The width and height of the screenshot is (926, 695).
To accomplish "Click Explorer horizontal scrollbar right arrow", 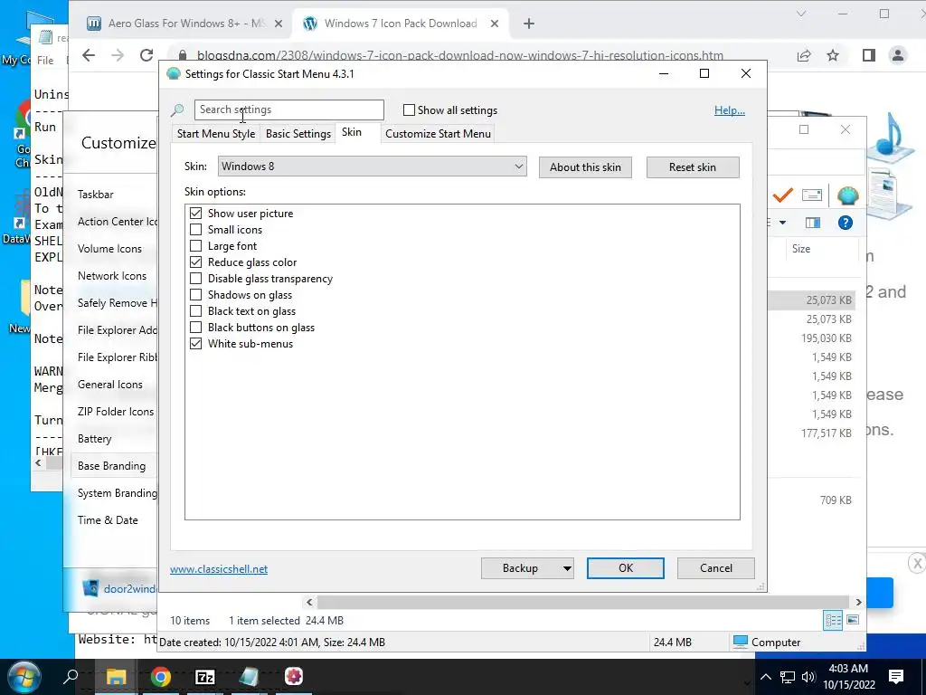I will (x=858, y=602).
